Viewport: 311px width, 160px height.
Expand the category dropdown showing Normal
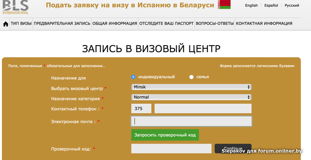(x=191, y=97)
